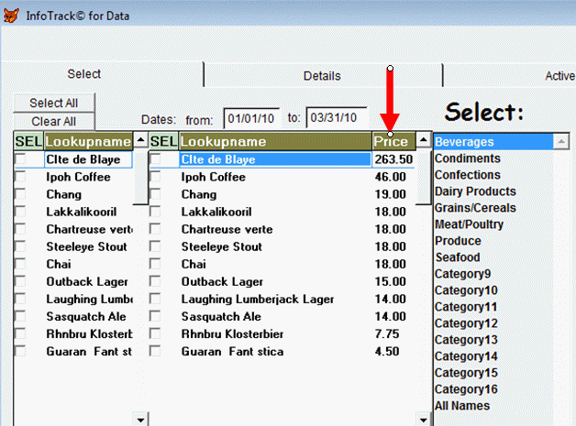Sort by the Price column header
The height and width of the screenshot is (426, 576).
[393, 141]
